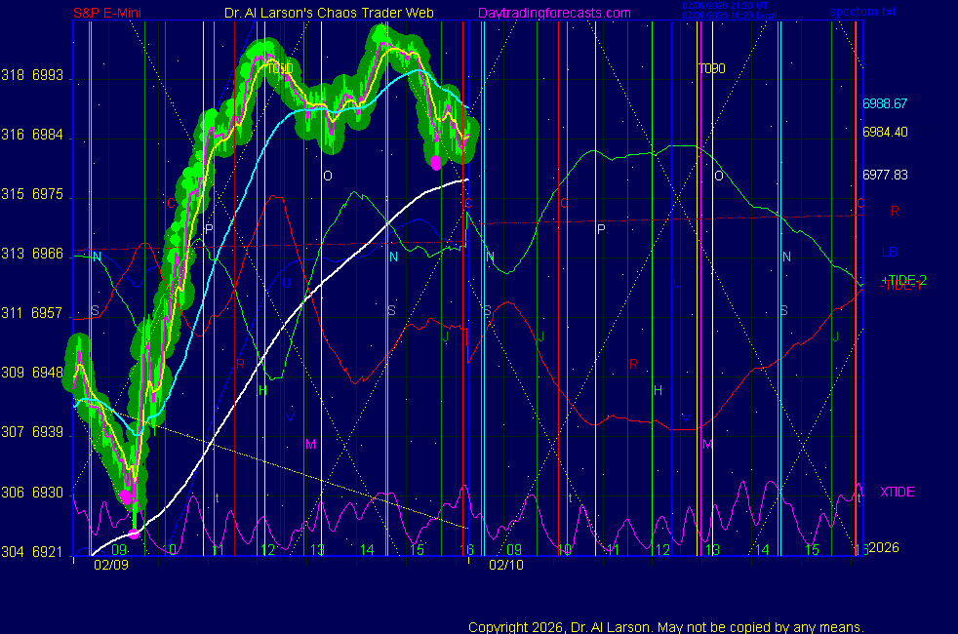Screen dimensions: 958x634
Task: Click the copyright notice at bottom
Action: (665, 627)
